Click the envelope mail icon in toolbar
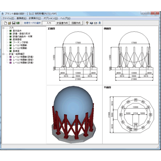The width and height of the screenshot is (161, 161). [x=95, y=23]
